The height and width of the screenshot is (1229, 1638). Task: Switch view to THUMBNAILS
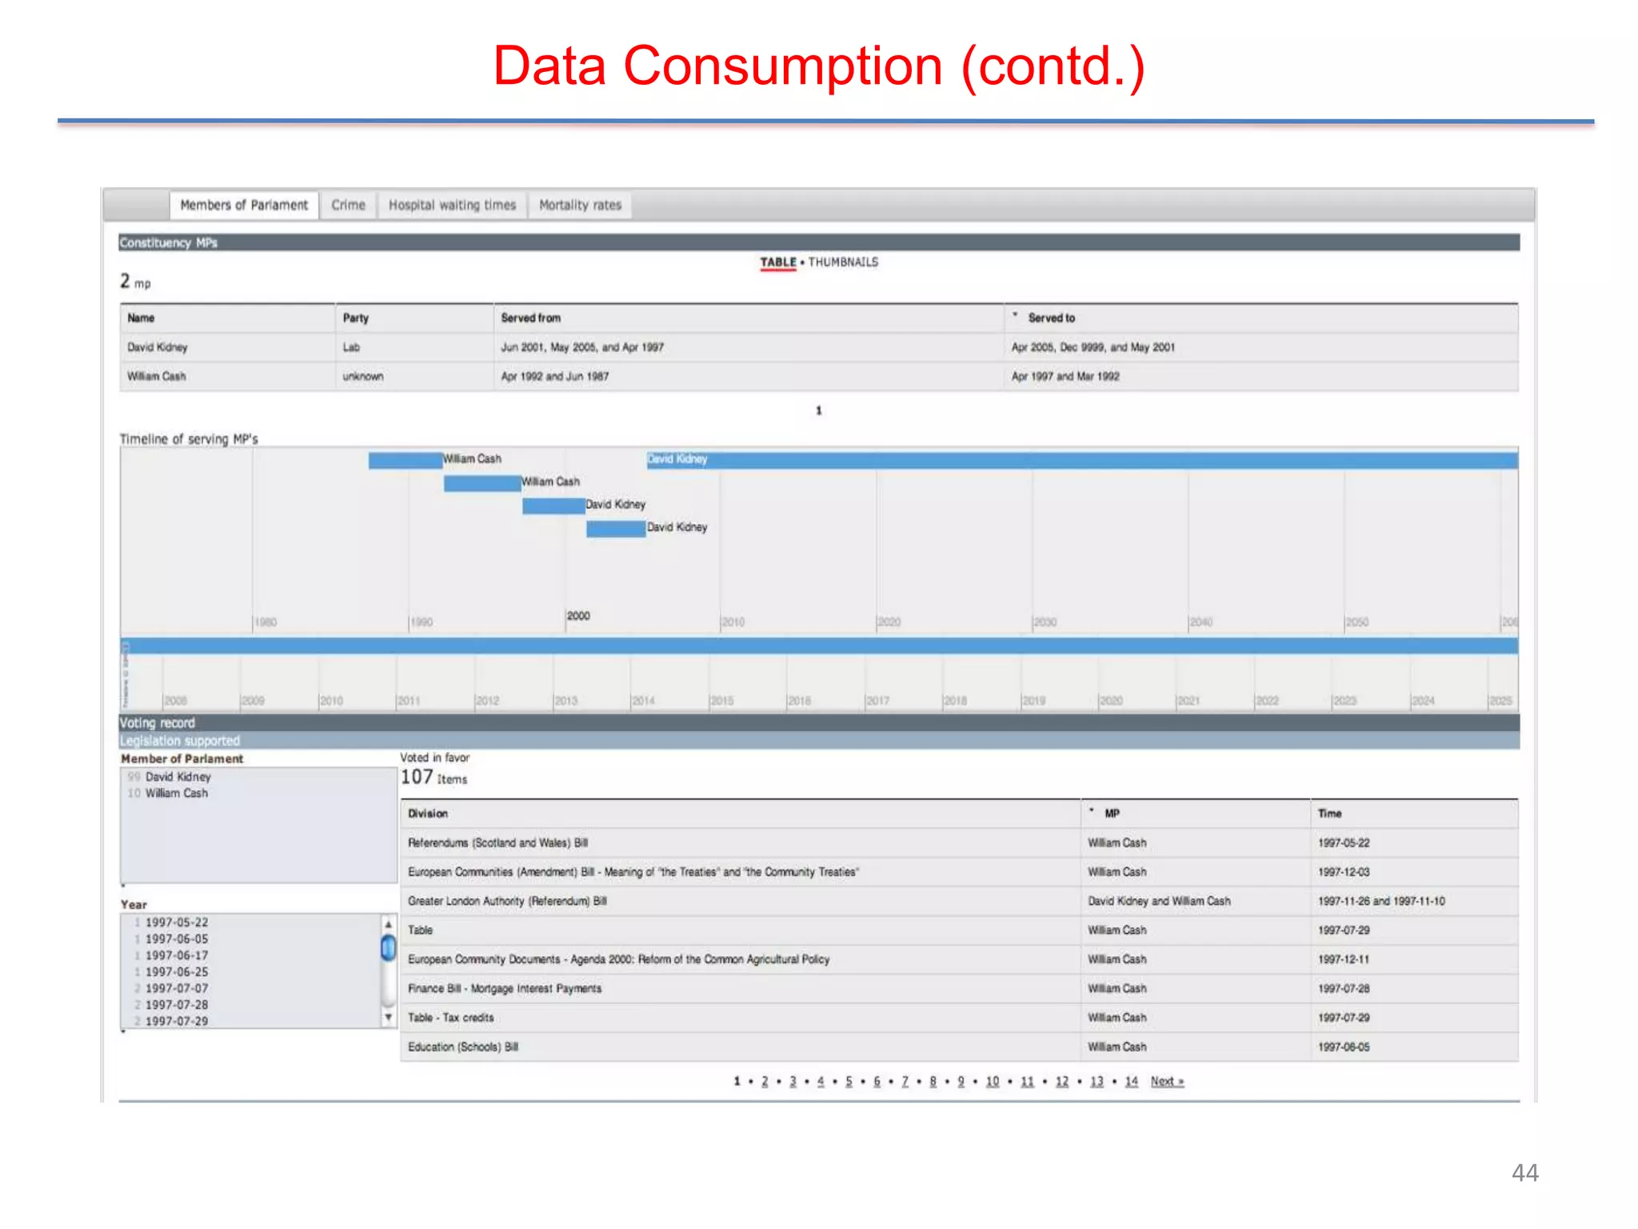click(843, 262)
